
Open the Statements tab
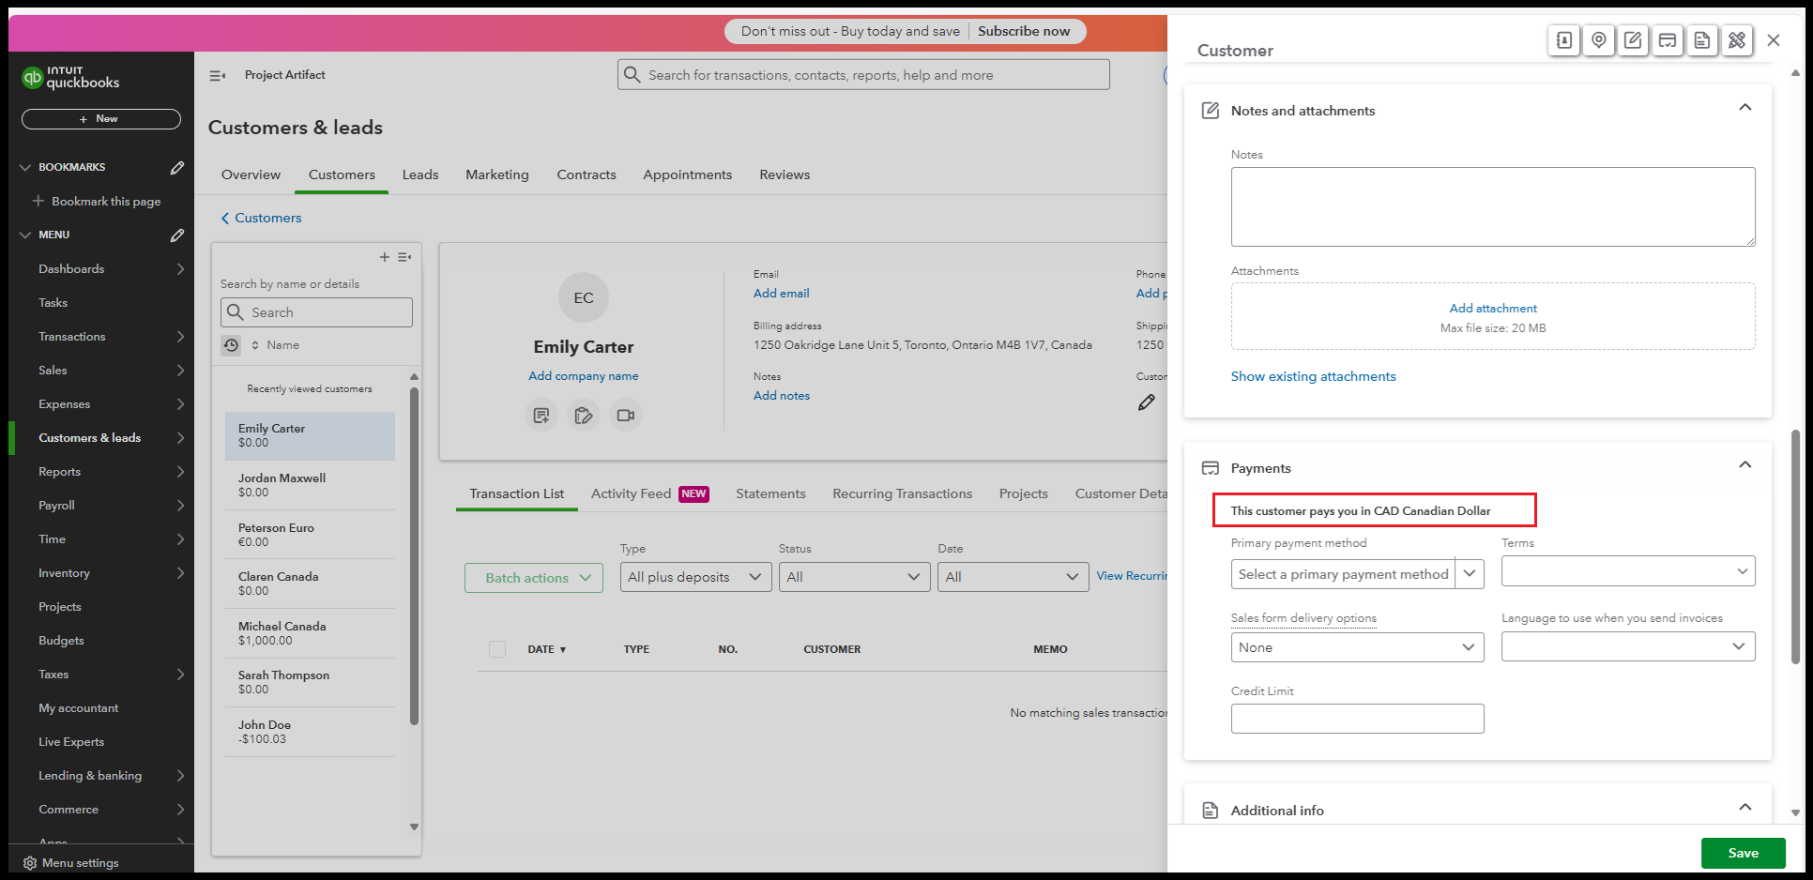[x=770, y=494]
